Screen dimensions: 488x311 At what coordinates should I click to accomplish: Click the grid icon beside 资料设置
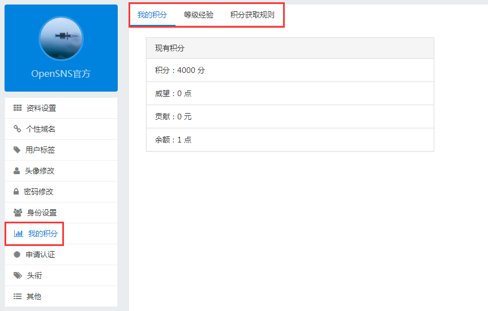coord(18,108)
